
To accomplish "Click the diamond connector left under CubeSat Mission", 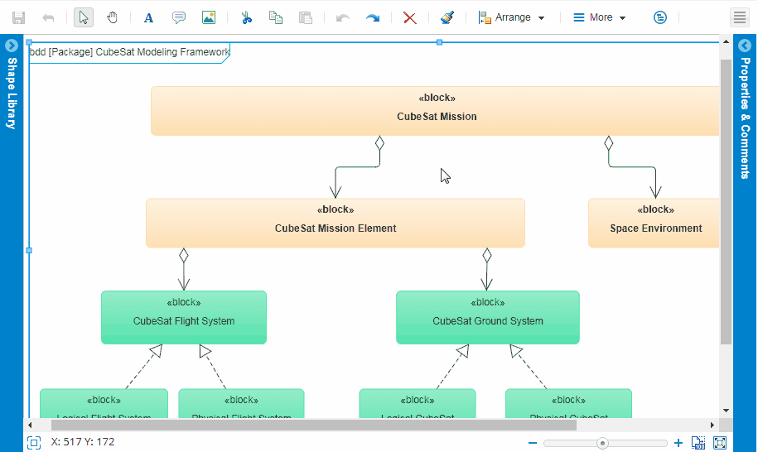I will [380, 143].
